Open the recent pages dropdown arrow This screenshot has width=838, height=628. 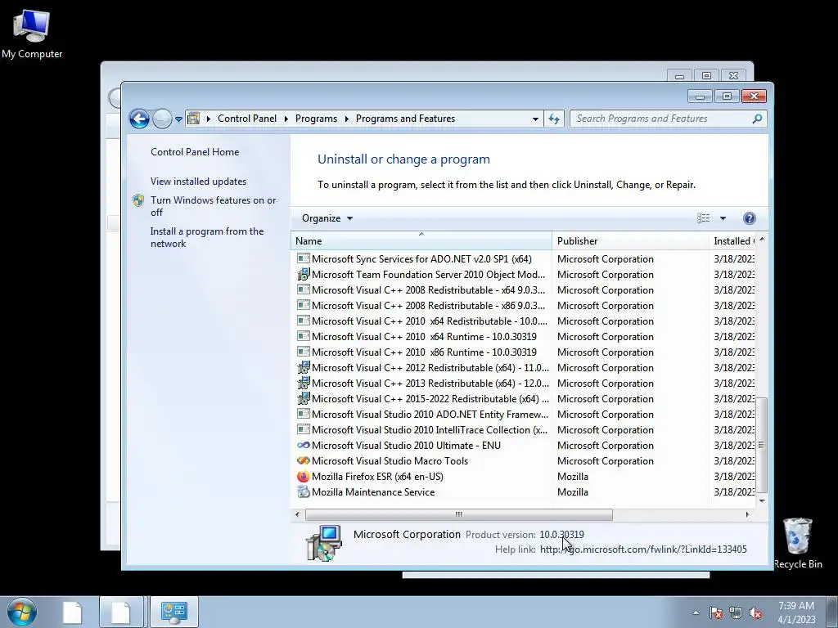point(178,119)
